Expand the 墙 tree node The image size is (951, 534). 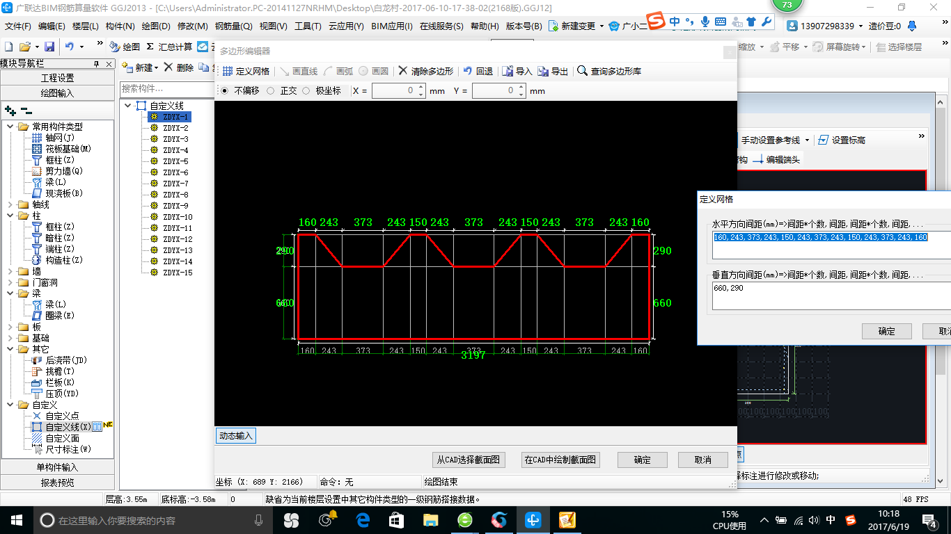[x=10, y=271]
